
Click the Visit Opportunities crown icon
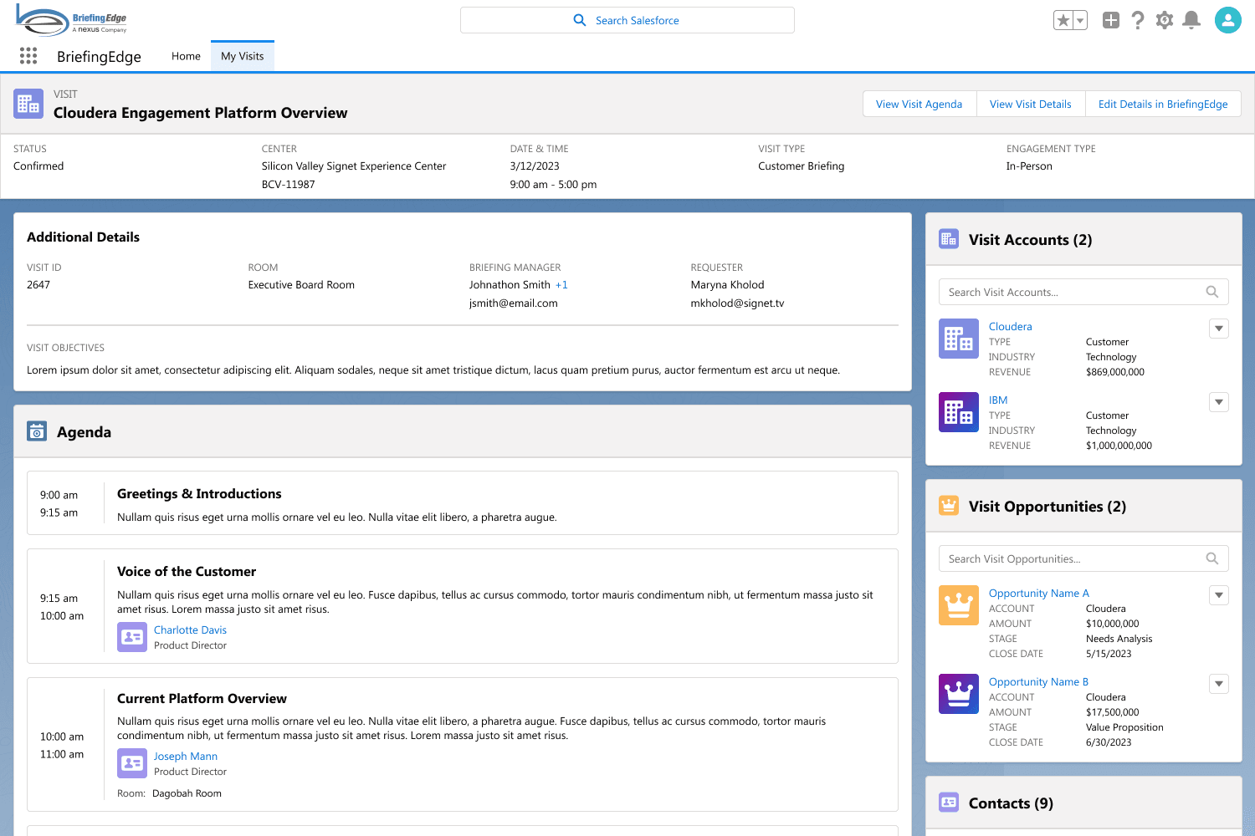tap(949, 506)
